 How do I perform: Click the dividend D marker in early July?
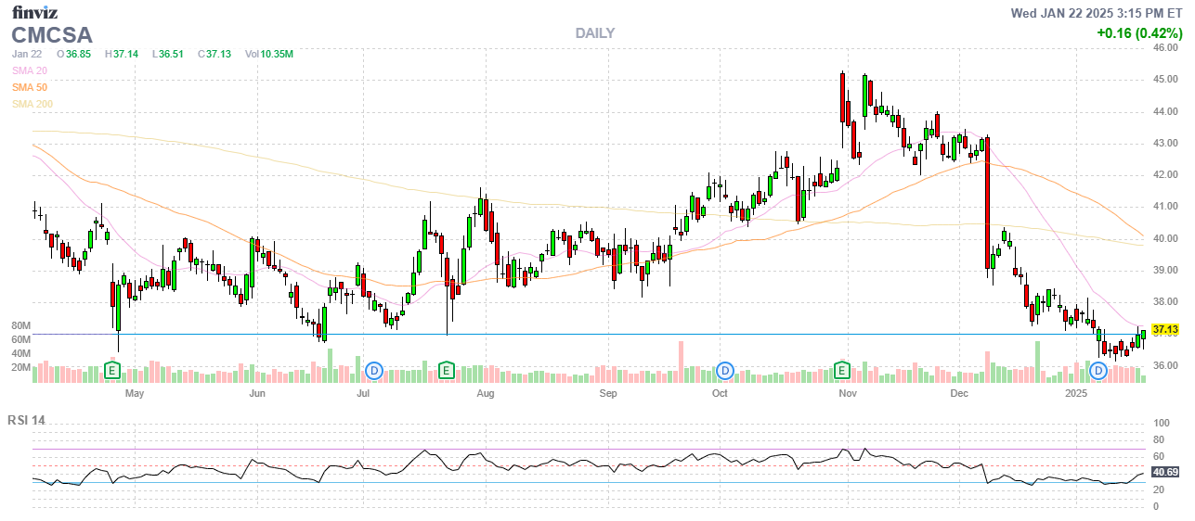click(x=374, y=371)
